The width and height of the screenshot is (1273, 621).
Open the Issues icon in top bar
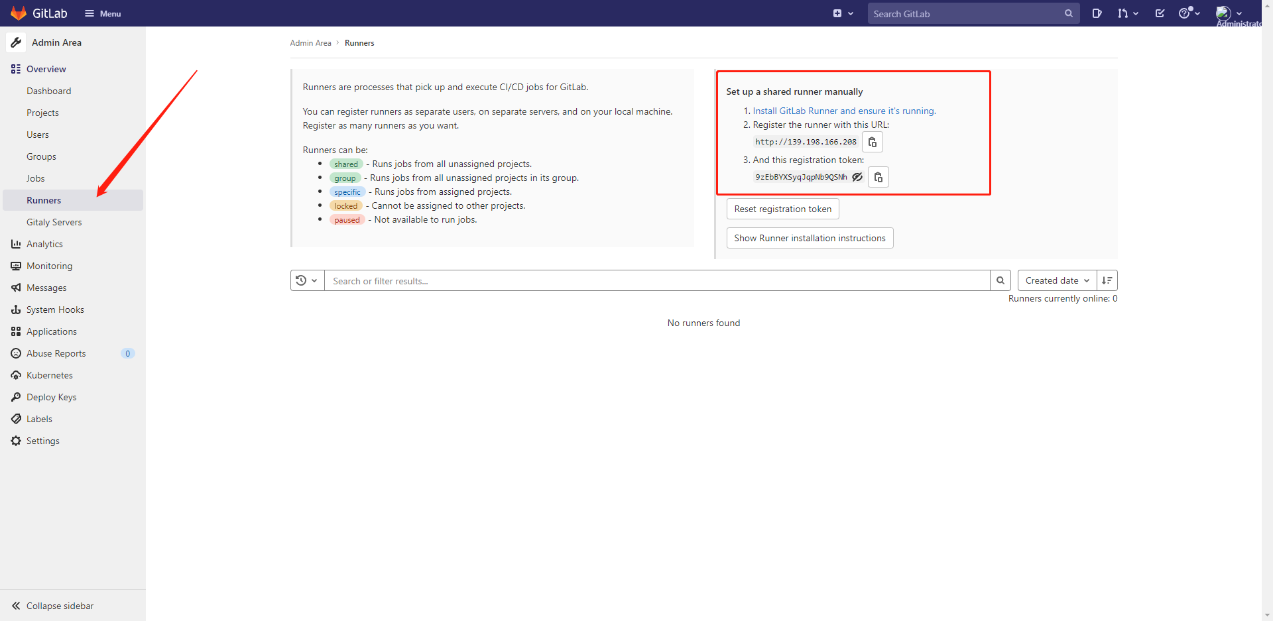1097,13
